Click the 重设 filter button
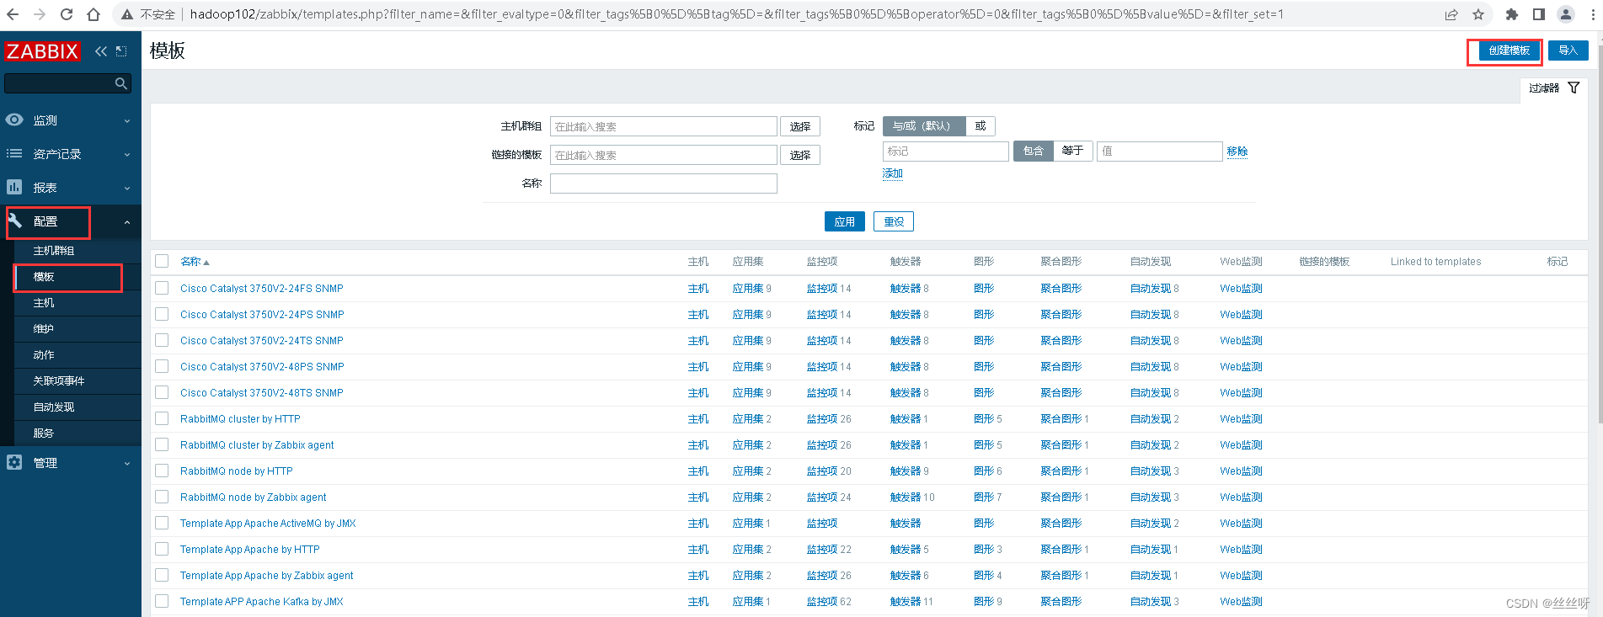1603x617 pixels. (x=894, y=221)
